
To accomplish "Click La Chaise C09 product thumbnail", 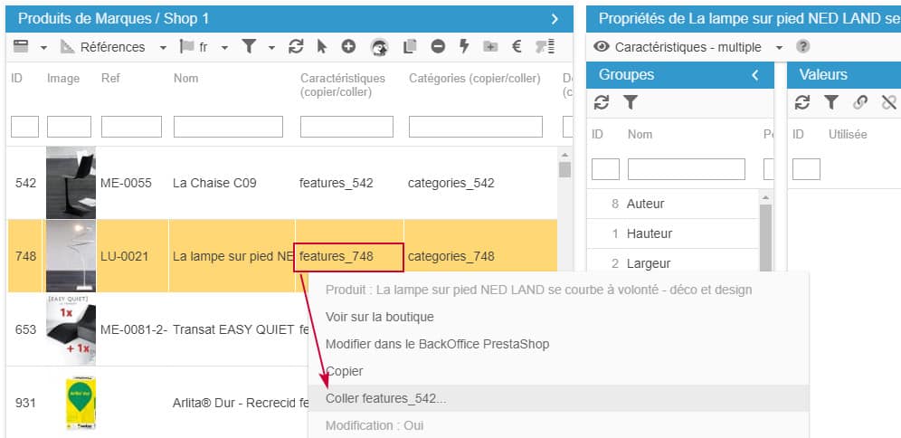I will click(x=71, y=183).
